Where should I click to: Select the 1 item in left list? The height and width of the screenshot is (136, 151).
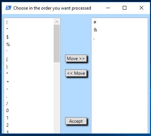tap(29, 118)
